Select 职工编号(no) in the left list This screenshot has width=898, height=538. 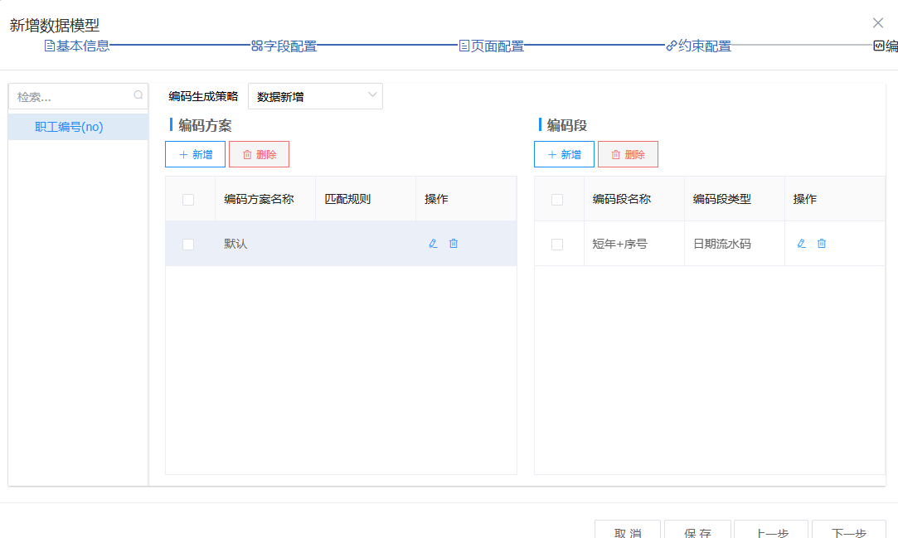tap(70, 127)
